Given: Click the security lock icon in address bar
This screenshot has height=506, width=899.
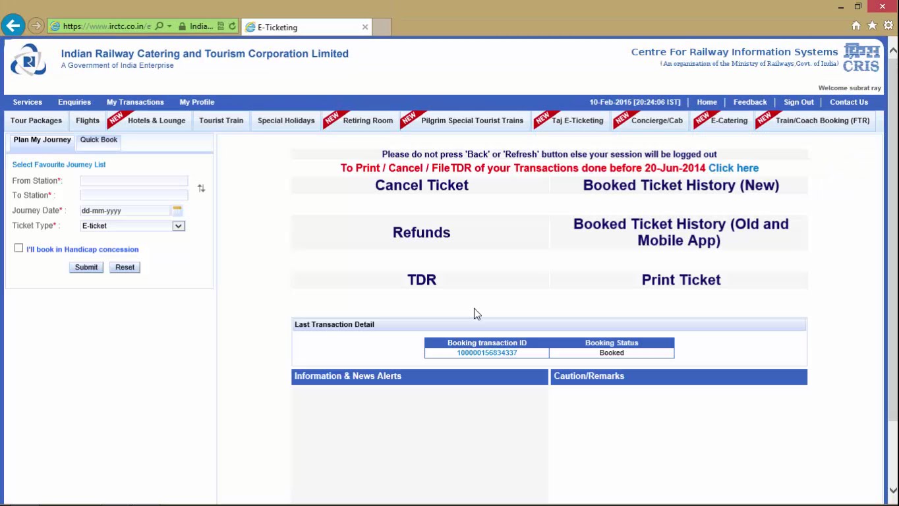Looking at the screenshot, I should pyautogui.click(x=182, y=26).
